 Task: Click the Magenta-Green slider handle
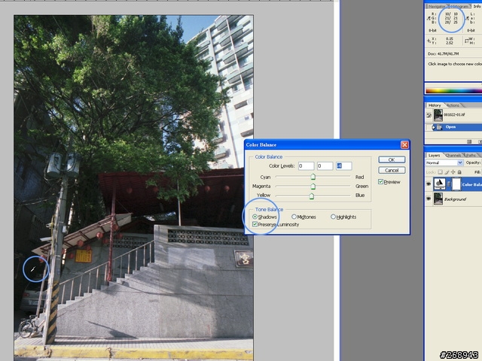pos(313,186)
